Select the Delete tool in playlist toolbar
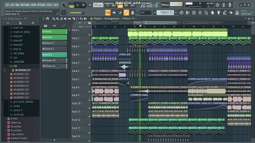Screen dimensions: 255x143 click(61, 19)
